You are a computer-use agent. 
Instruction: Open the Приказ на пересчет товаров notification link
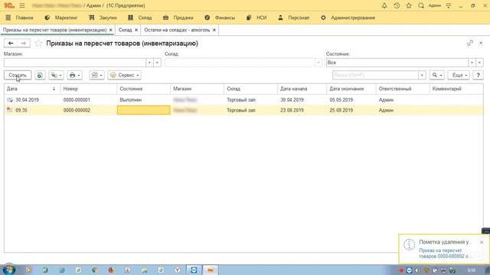click(x=444, y=253)
